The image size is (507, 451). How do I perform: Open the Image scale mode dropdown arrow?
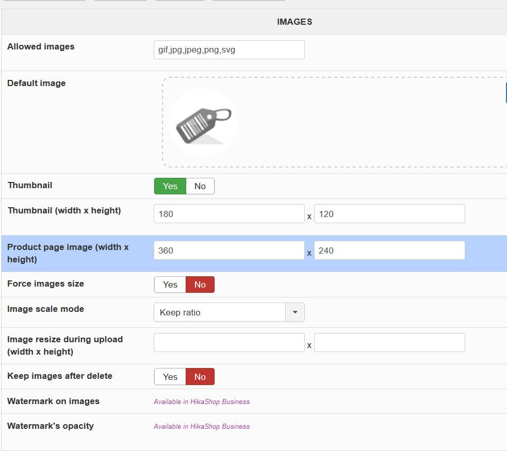coord(295,312)
